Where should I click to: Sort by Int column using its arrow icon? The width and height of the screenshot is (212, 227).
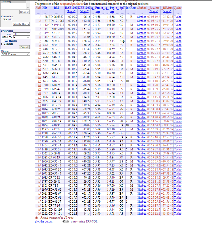[127, 14]
